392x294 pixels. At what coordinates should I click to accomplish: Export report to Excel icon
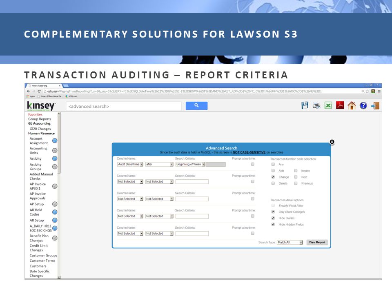[328, 105]
